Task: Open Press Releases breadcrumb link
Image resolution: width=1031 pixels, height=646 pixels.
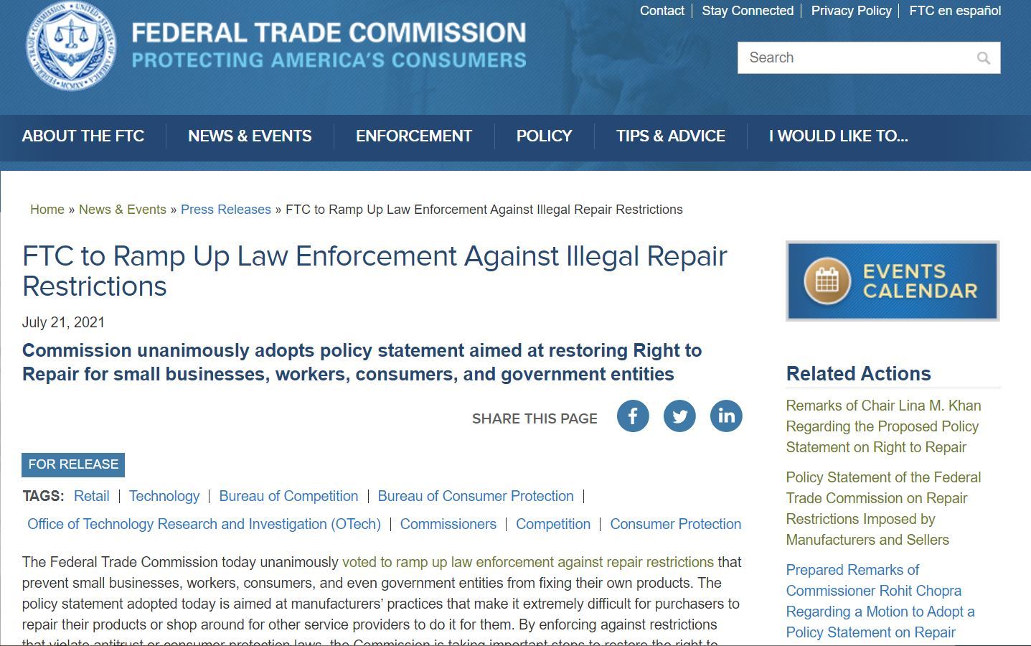Action: click(225, 210)
